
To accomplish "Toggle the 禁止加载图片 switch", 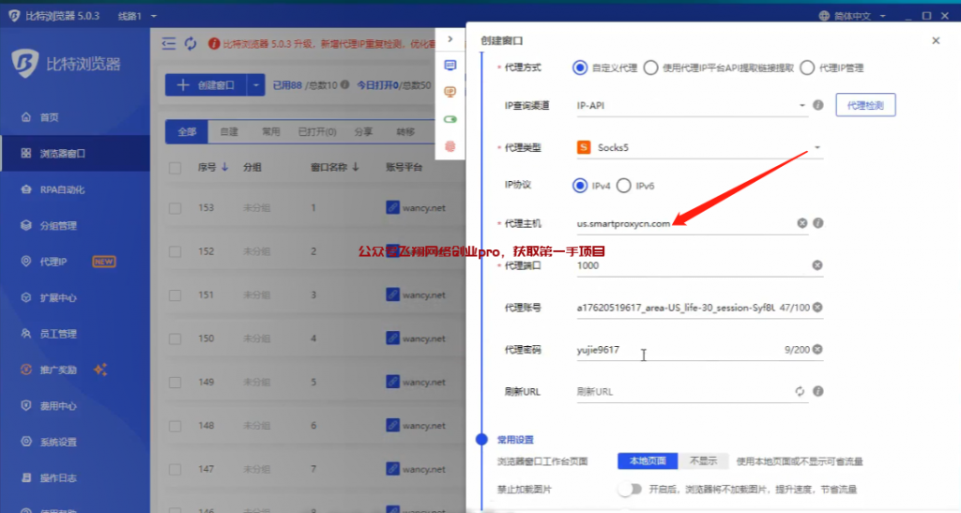I will point(630,490).
